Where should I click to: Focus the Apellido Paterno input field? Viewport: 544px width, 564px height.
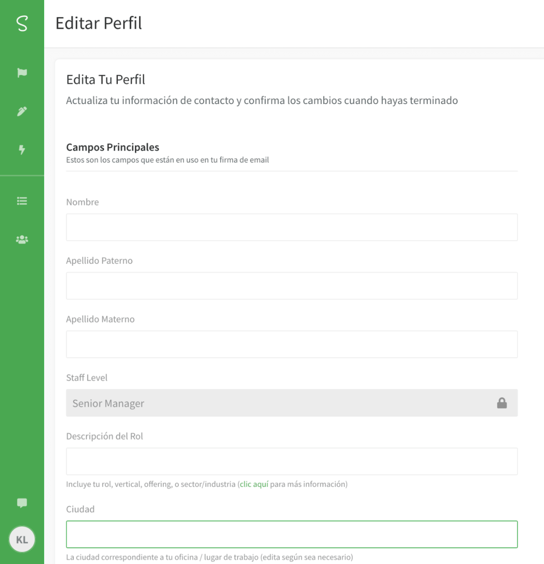[292, 286]
